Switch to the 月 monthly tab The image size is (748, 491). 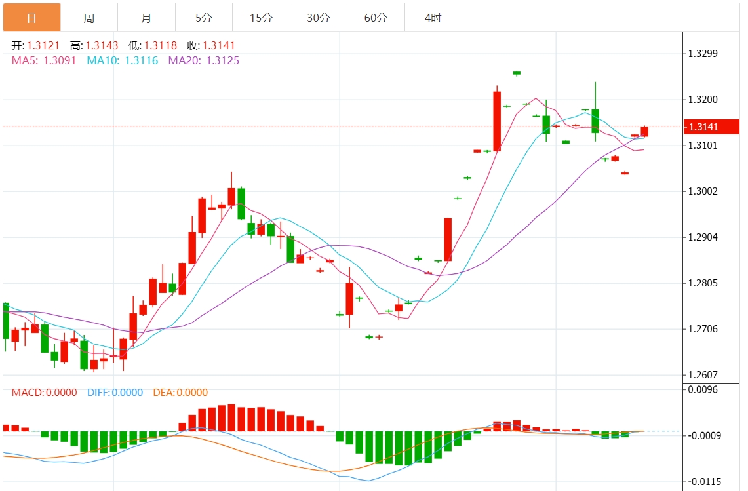[x=146, y=18]
